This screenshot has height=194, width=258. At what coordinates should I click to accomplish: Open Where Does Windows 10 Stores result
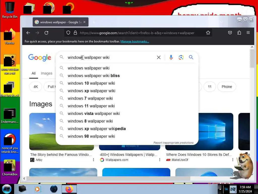pos(199,155)
